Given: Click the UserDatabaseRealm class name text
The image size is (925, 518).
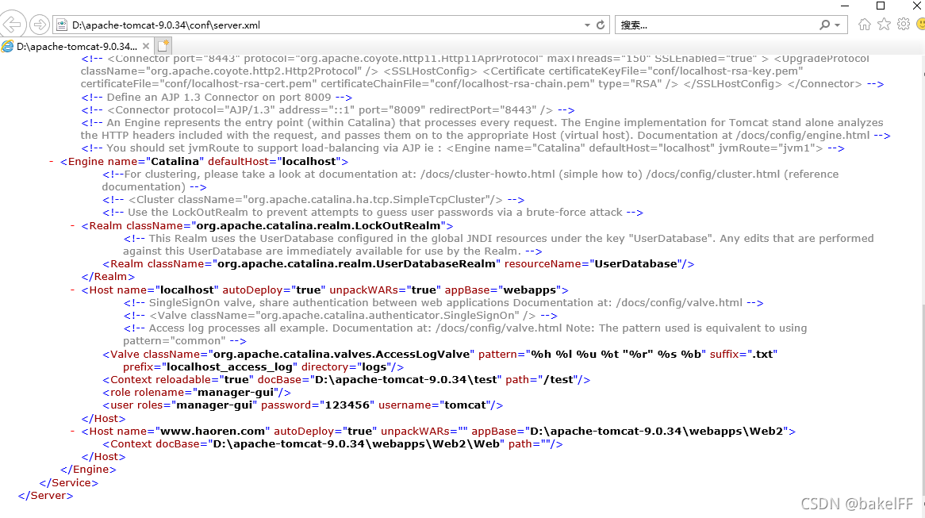Looking at the screenshot, I should [356, 263].
